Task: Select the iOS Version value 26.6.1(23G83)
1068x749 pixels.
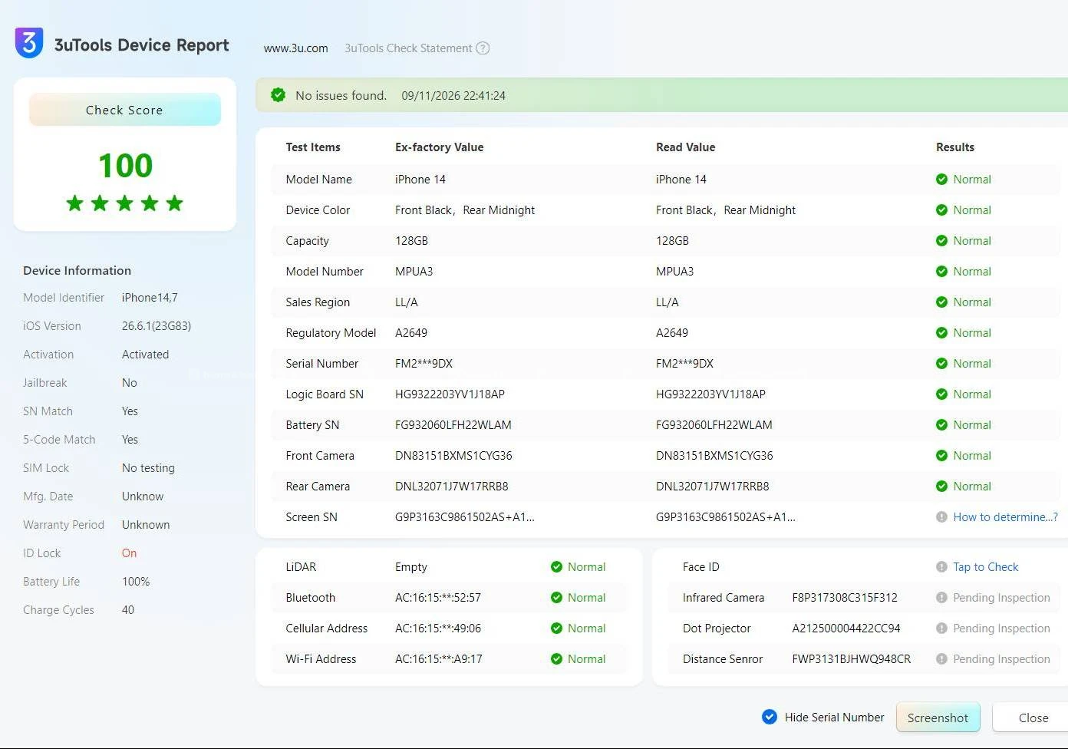Action: click(x=157, y=326)
